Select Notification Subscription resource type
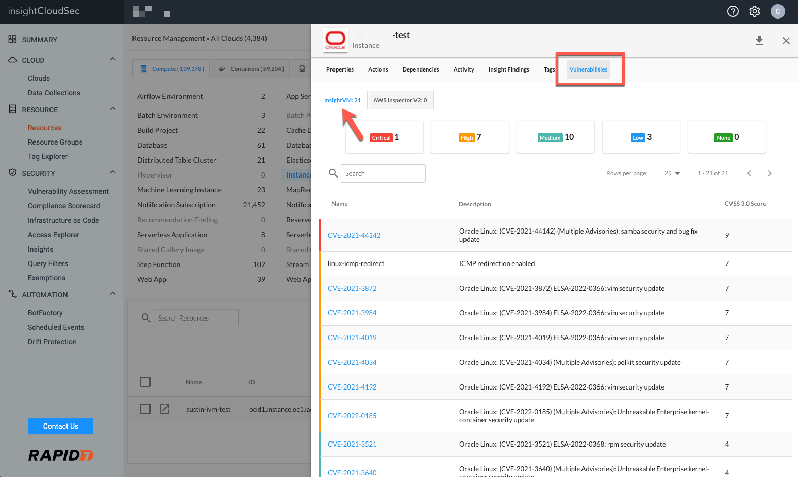The height and width of the screenshot is (477, 798). 176,205
